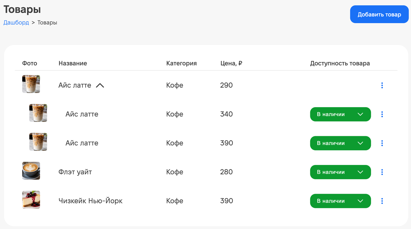Screen dimensions: 411x229
Task: Click the Чизкейк Нью-Йорк photo thumbnail
Action: [x=31, y=200]
